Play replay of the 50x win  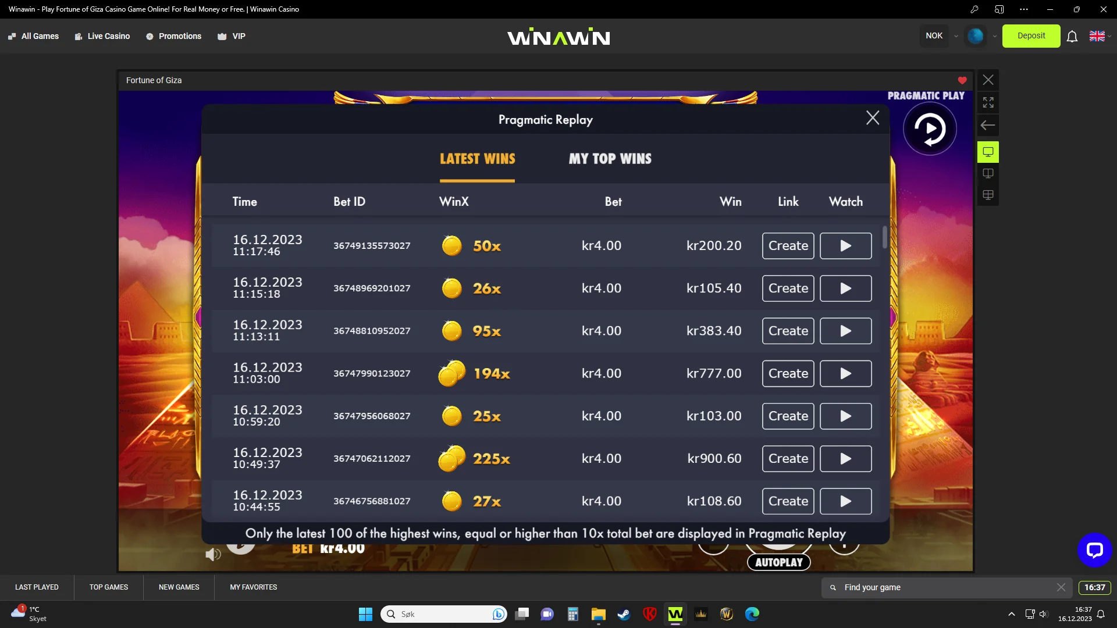click(x=845, y=246)
